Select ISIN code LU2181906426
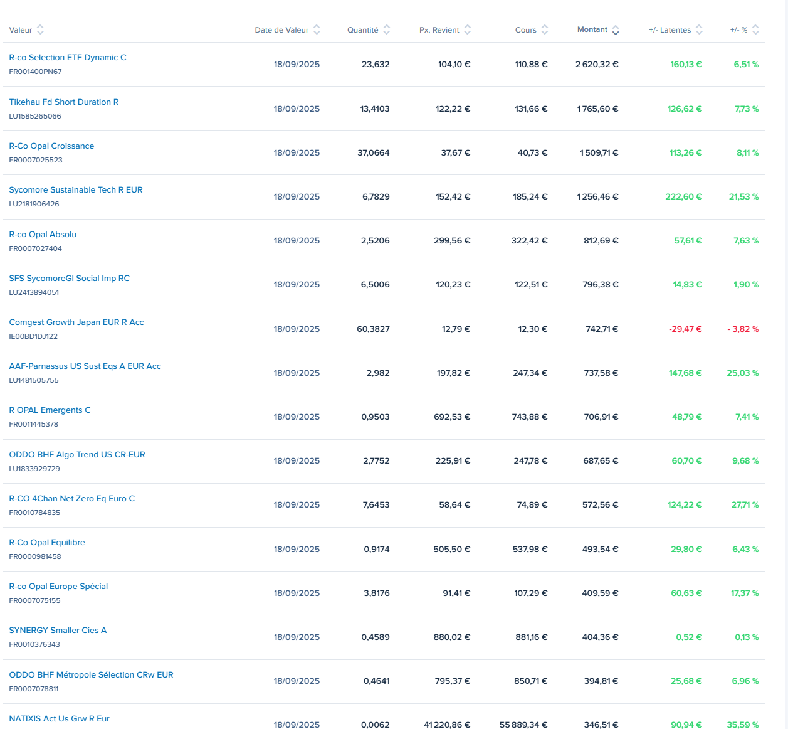Image resolution: width=788 pixels, height=729 pixels. tap(34, 204)
